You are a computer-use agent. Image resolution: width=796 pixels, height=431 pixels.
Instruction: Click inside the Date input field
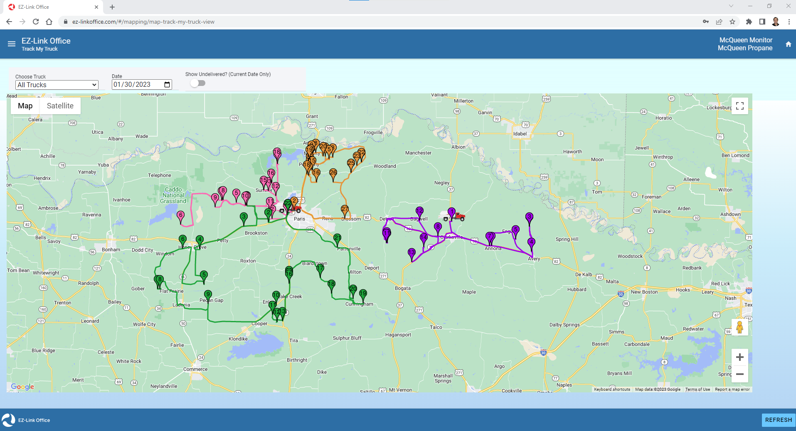[x=133, y=84]
